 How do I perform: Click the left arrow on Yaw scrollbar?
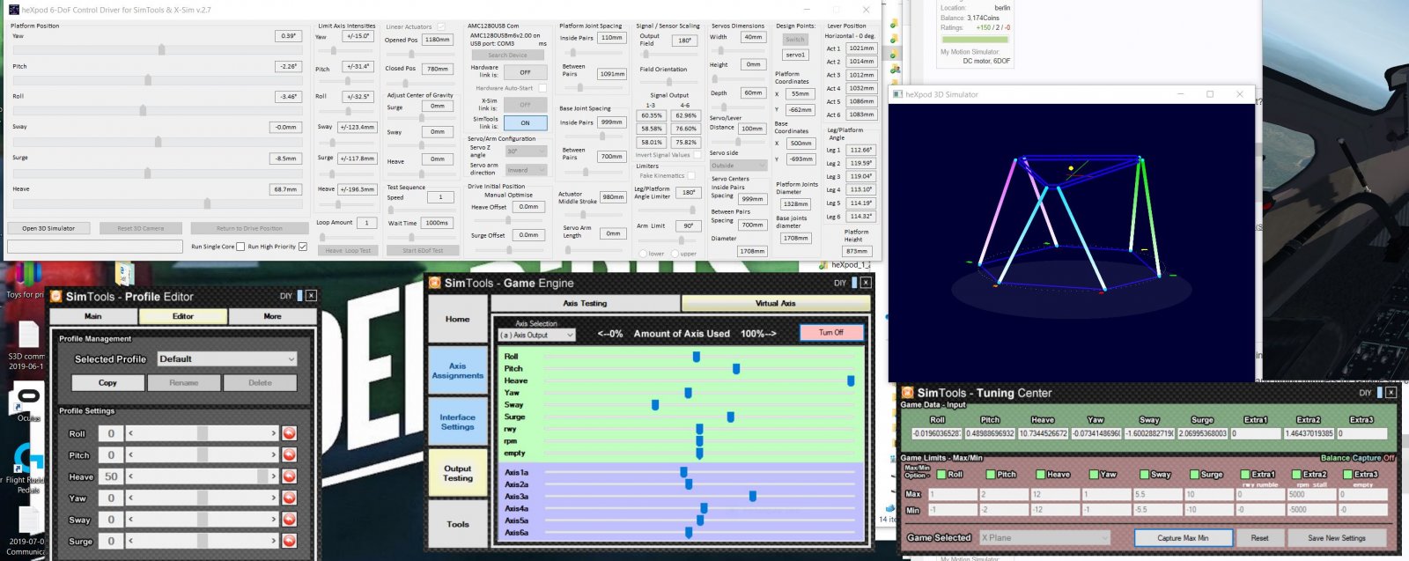click(131, 498)
